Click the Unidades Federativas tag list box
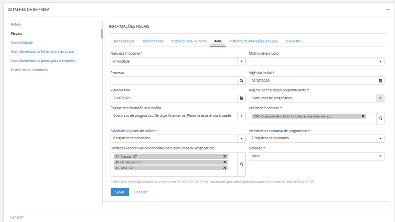The width and height of the screenshot is (395, 222). pos(174,164)
